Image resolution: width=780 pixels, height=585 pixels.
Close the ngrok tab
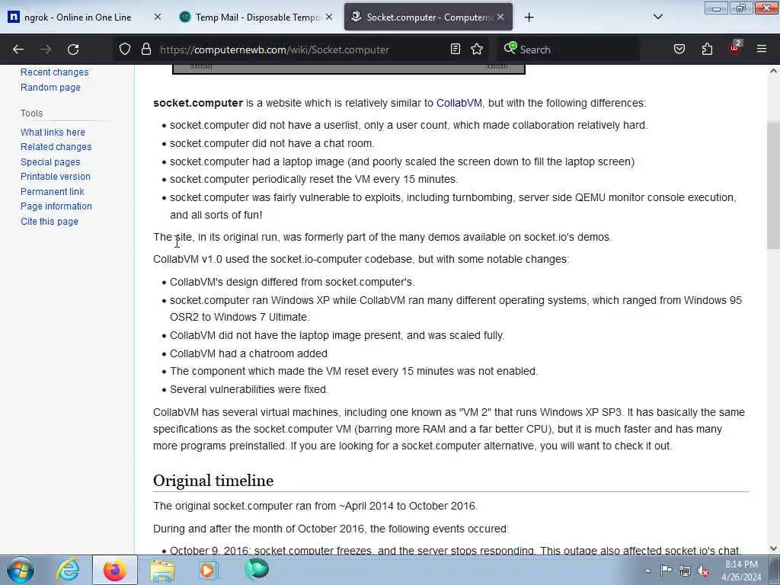point(158,17)
